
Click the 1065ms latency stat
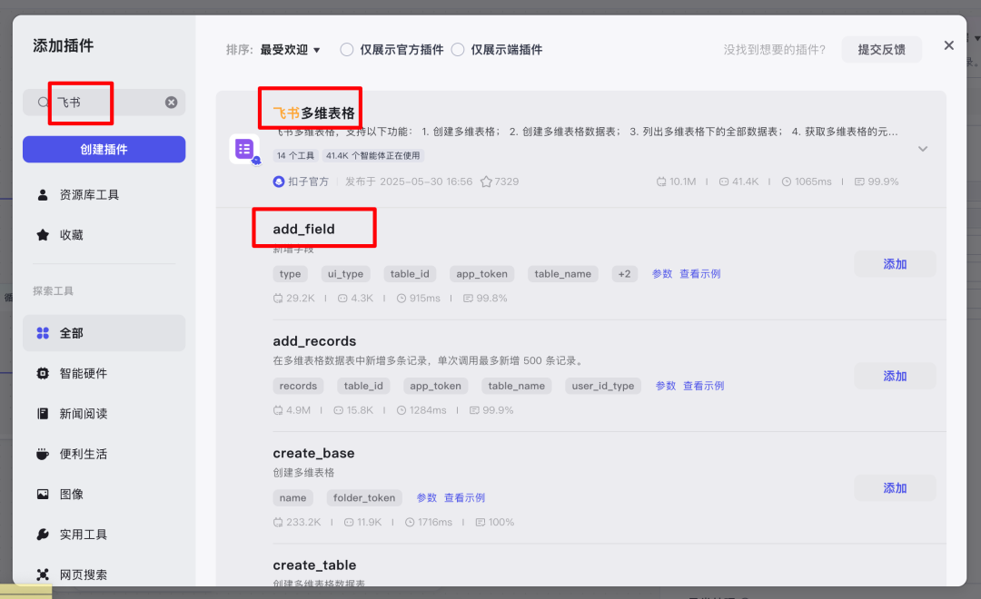(807, 182)
